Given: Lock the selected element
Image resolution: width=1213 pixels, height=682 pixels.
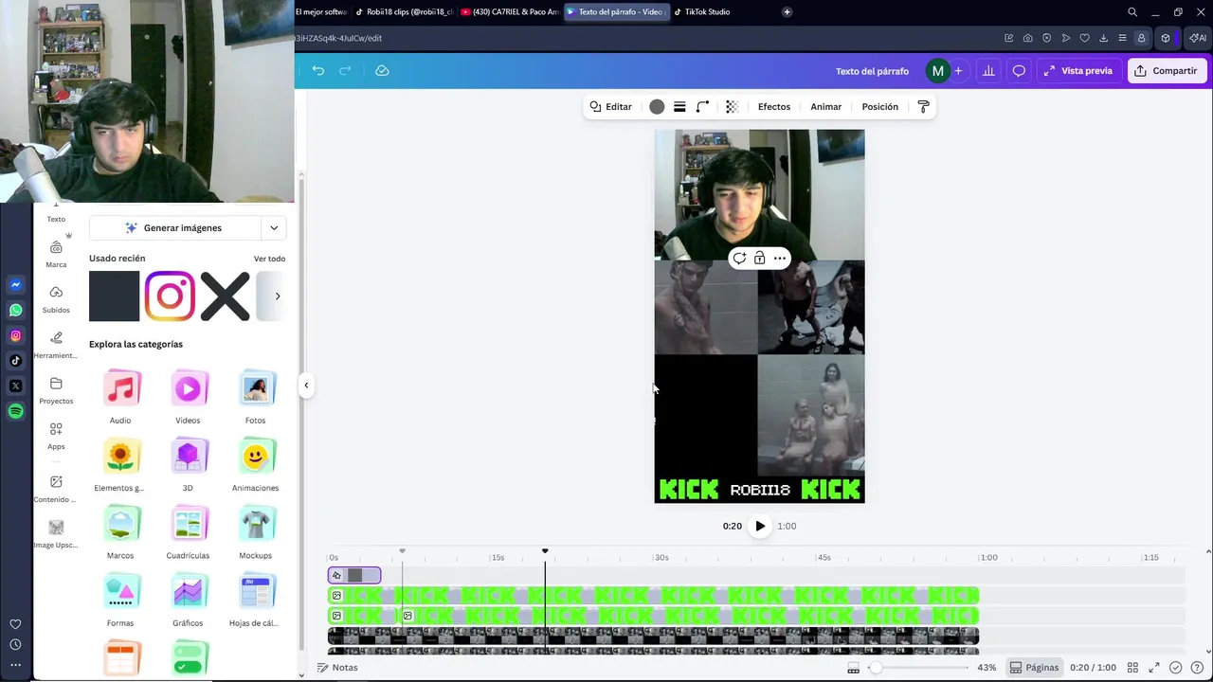Looking at the screenshot, I should point(759,258).
